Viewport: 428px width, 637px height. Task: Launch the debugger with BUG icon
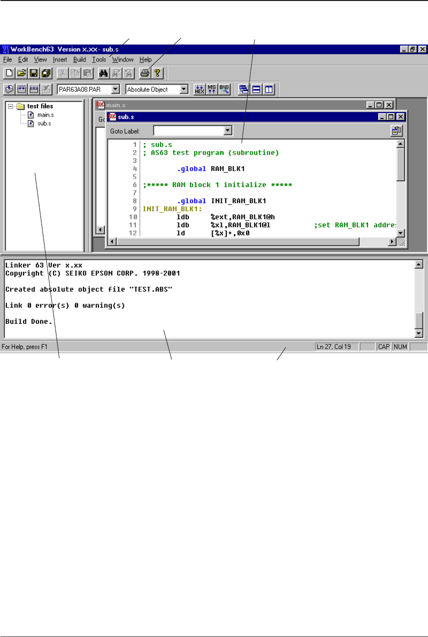pyautogui.click(x=224, y=90)
